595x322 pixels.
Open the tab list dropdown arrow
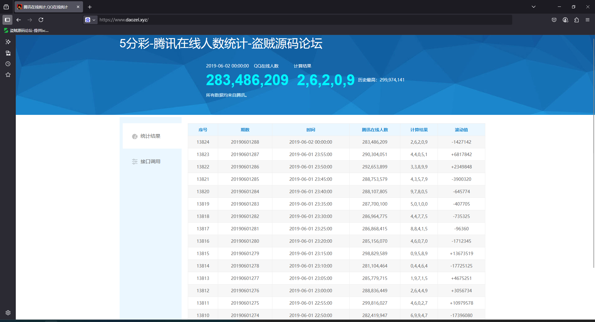tap(534, 6)
